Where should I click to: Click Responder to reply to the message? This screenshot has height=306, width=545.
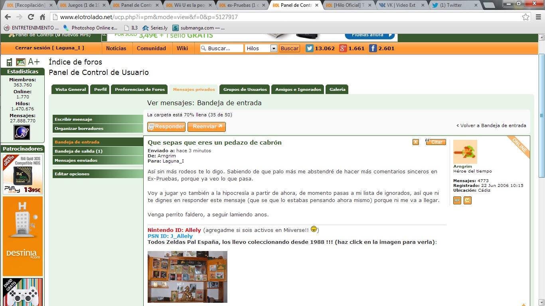click(166, 127)
